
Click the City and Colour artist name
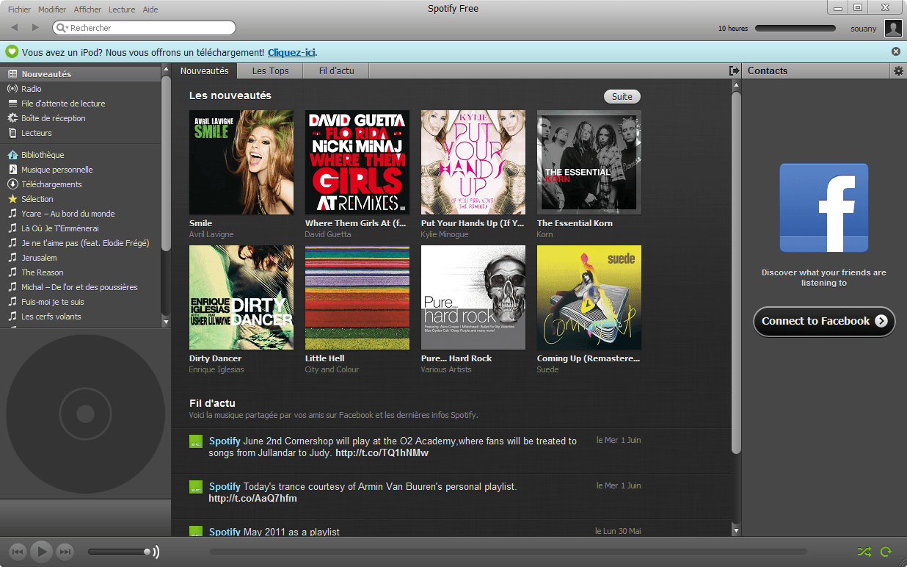[332, 369]
